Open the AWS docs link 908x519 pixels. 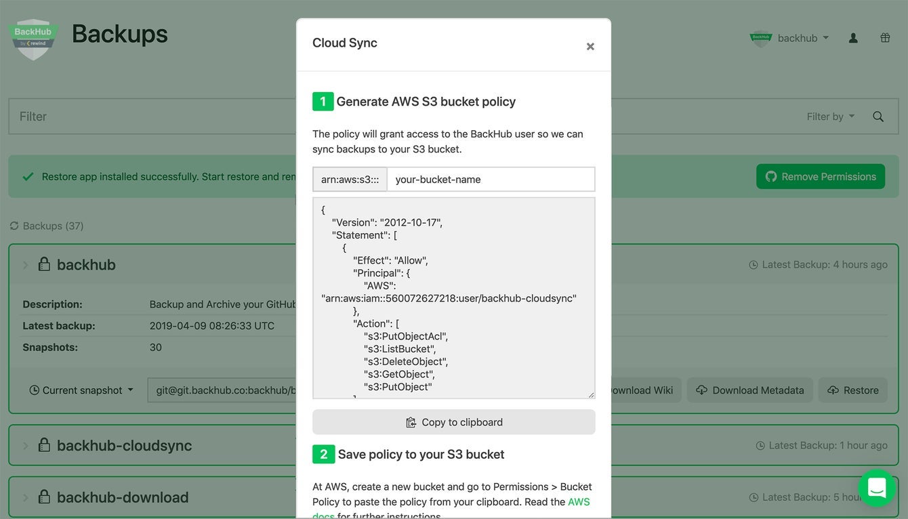tap(578, 502)
